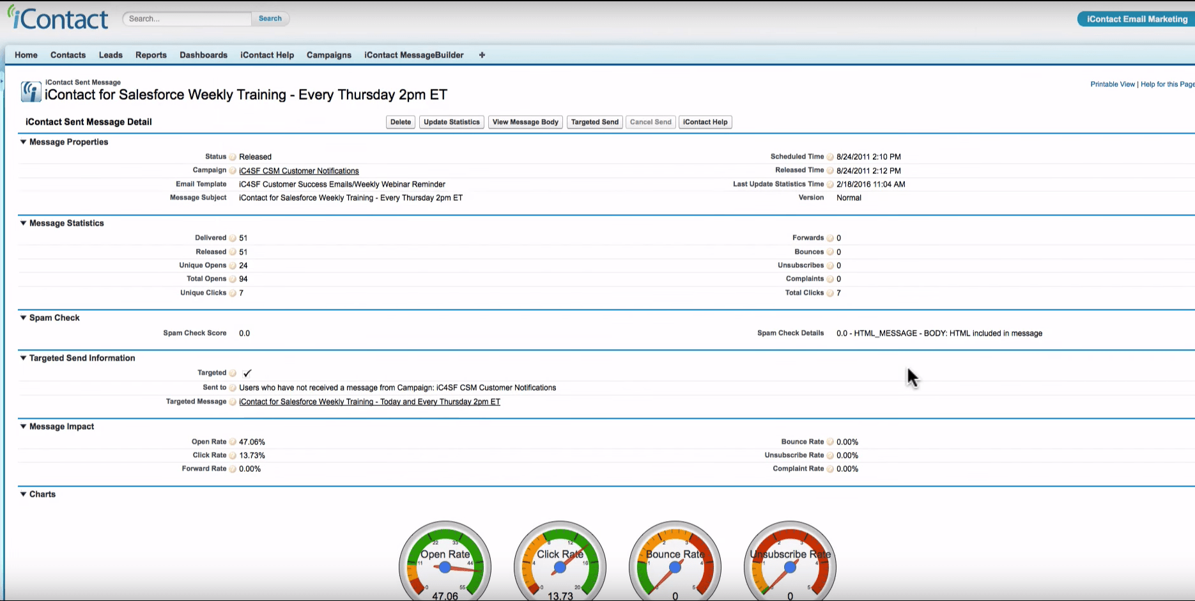Click the Delete button

[x=401, y=122]
